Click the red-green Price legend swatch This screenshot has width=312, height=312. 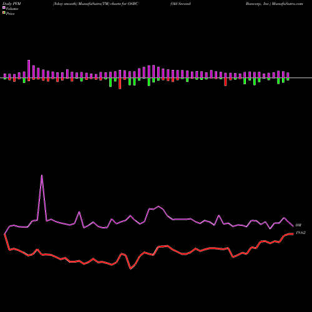(x=4, y=13)
